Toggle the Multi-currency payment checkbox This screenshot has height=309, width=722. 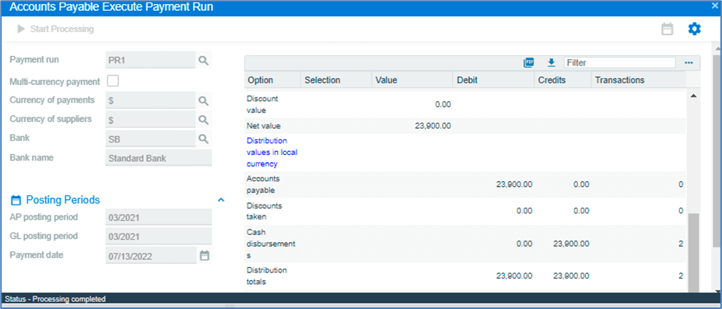tap(113, 81)
